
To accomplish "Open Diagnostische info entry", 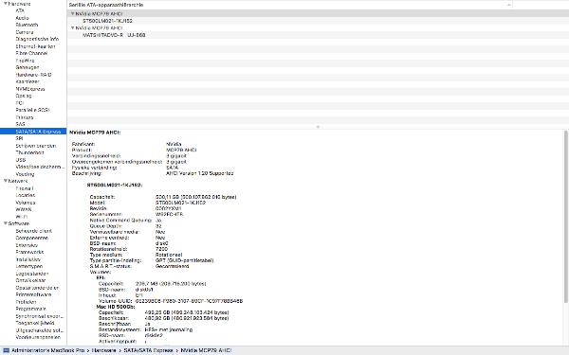I will click(x=37, y=39).
